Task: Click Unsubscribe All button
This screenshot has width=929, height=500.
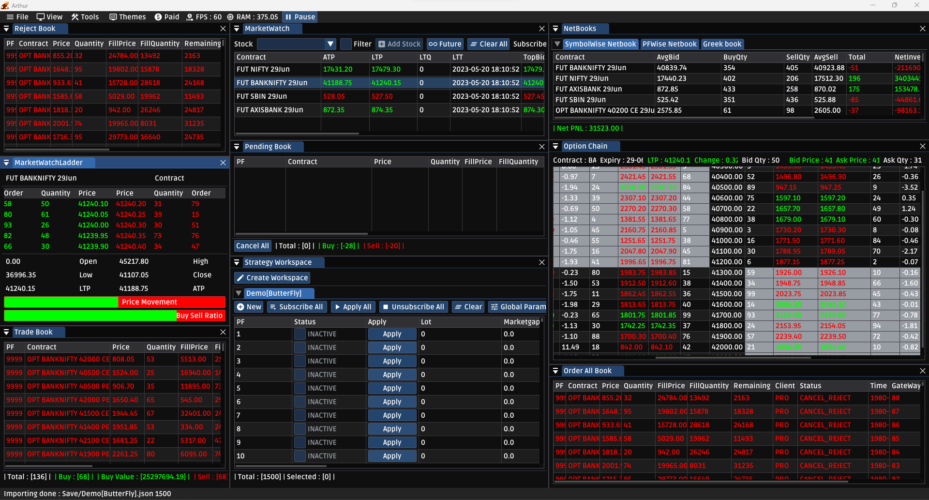Action: (x=413, y=307)
